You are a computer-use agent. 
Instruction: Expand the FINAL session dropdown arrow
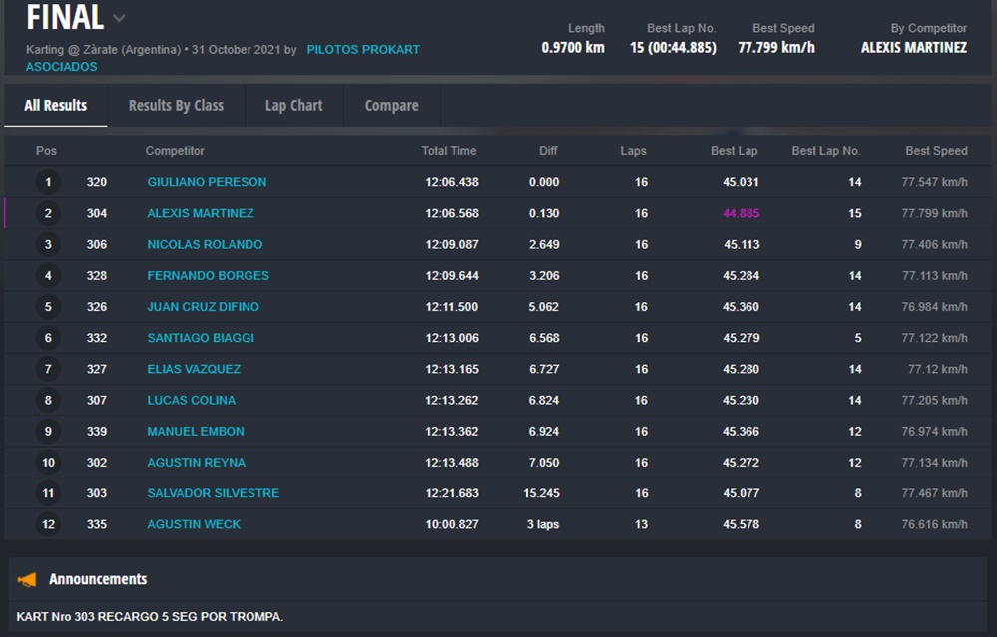point(119,18)
